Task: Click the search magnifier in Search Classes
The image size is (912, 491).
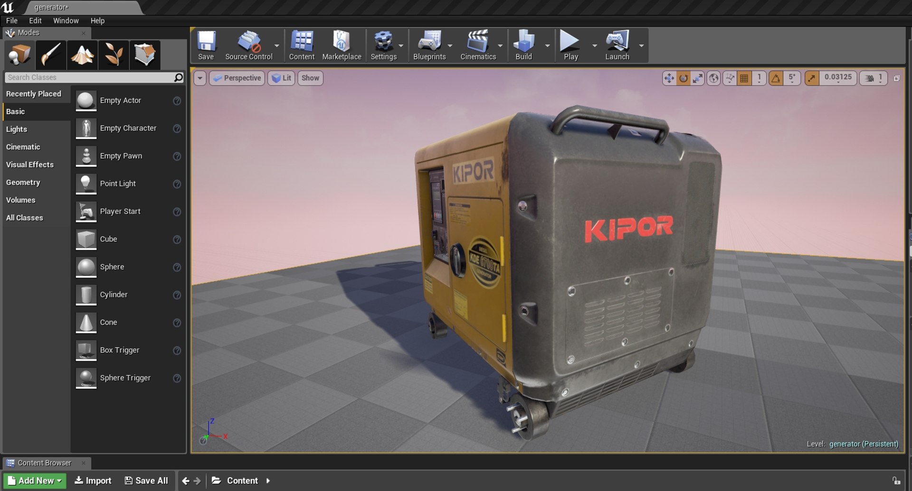Action: point(178,77)
